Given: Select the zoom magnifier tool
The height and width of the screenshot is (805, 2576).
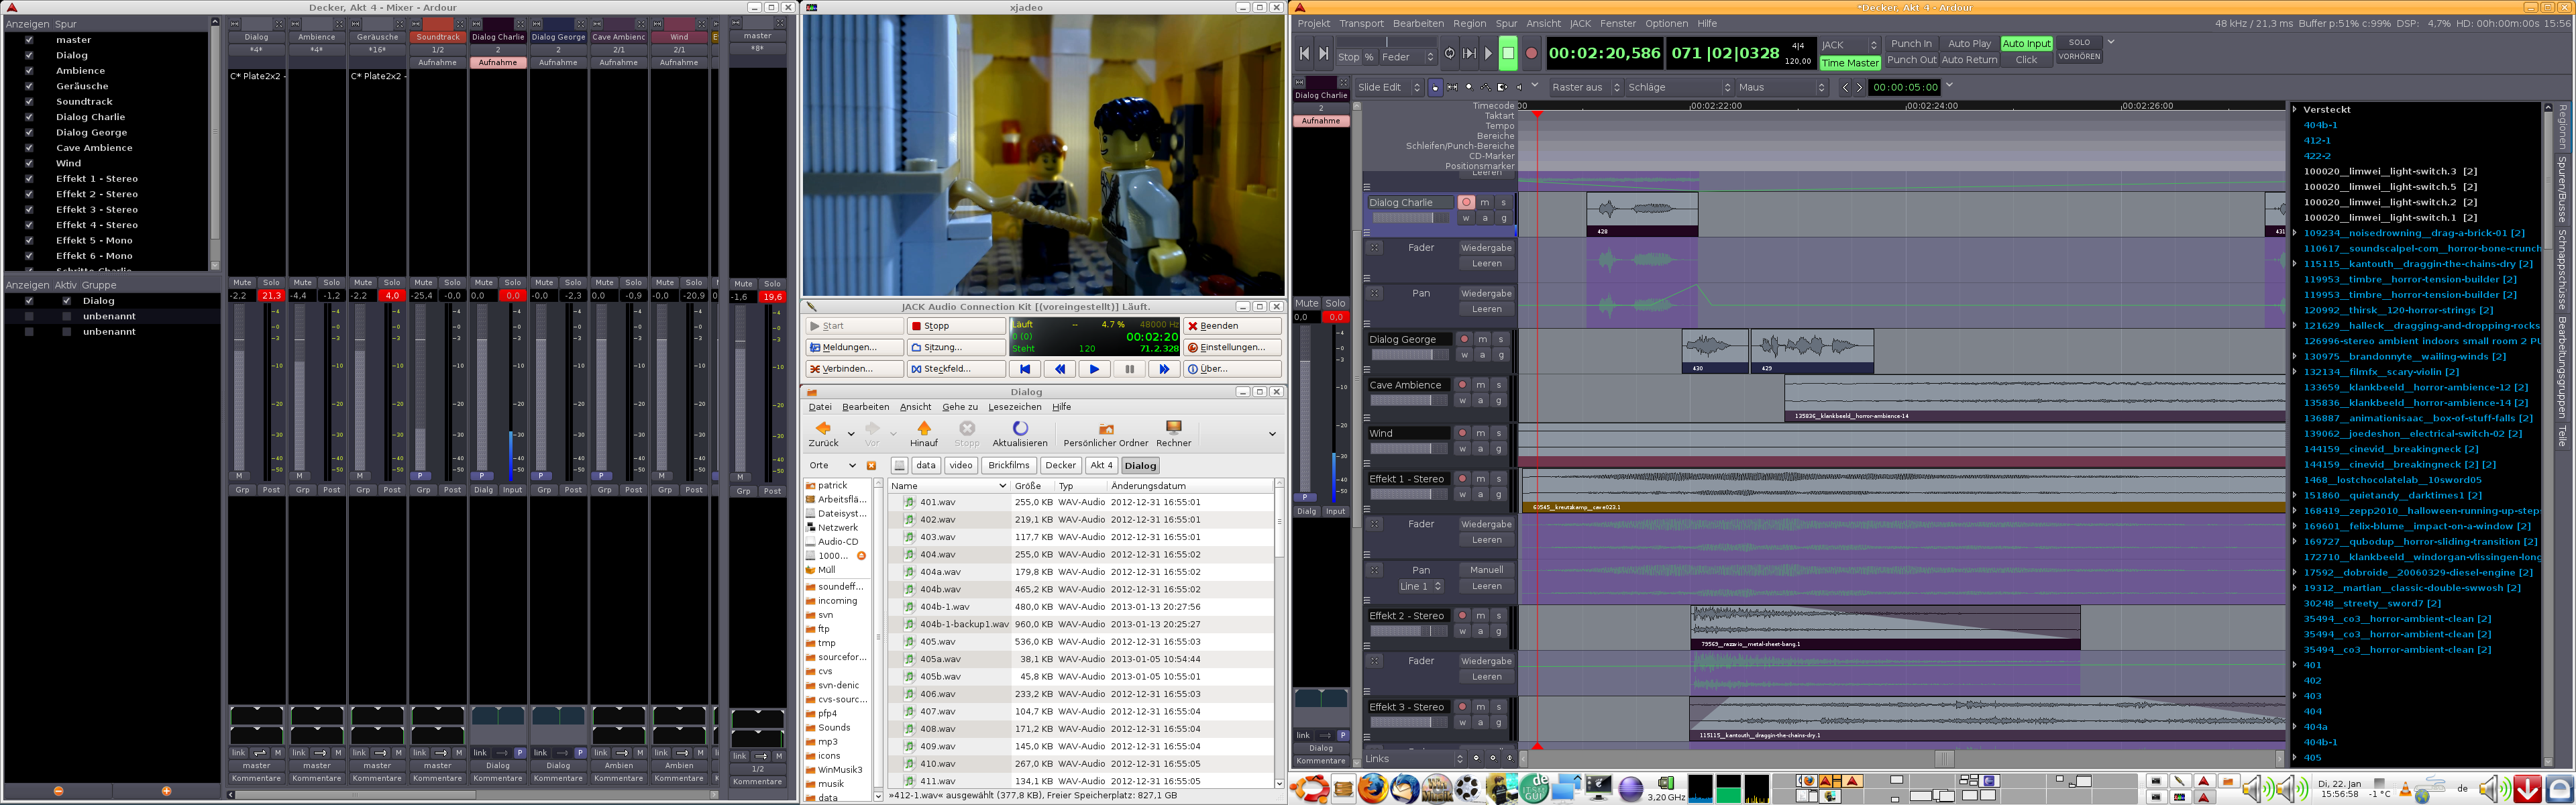Looking at the screenshot, I should (1469, 87).
